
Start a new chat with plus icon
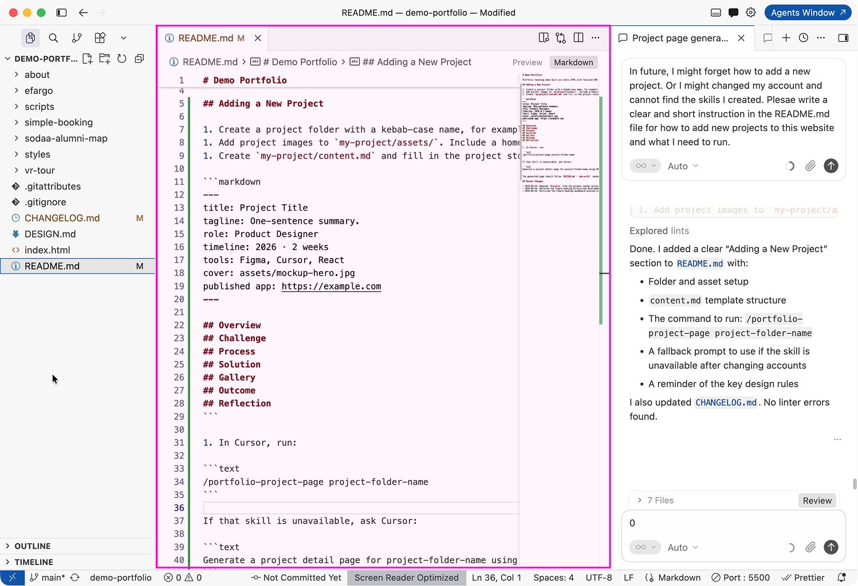coord(786,38)
